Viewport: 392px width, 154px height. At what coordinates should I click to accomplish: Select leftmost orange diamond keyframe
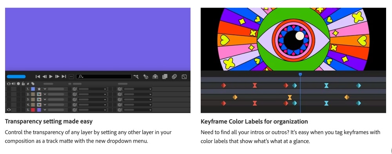tap(235, 97)
